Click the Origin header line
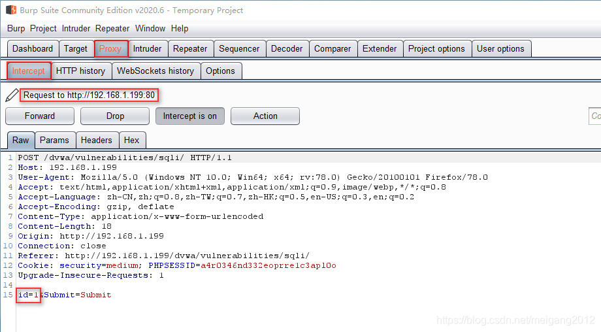Viewport: 601px width, 332px height. [x=90, y=236]
